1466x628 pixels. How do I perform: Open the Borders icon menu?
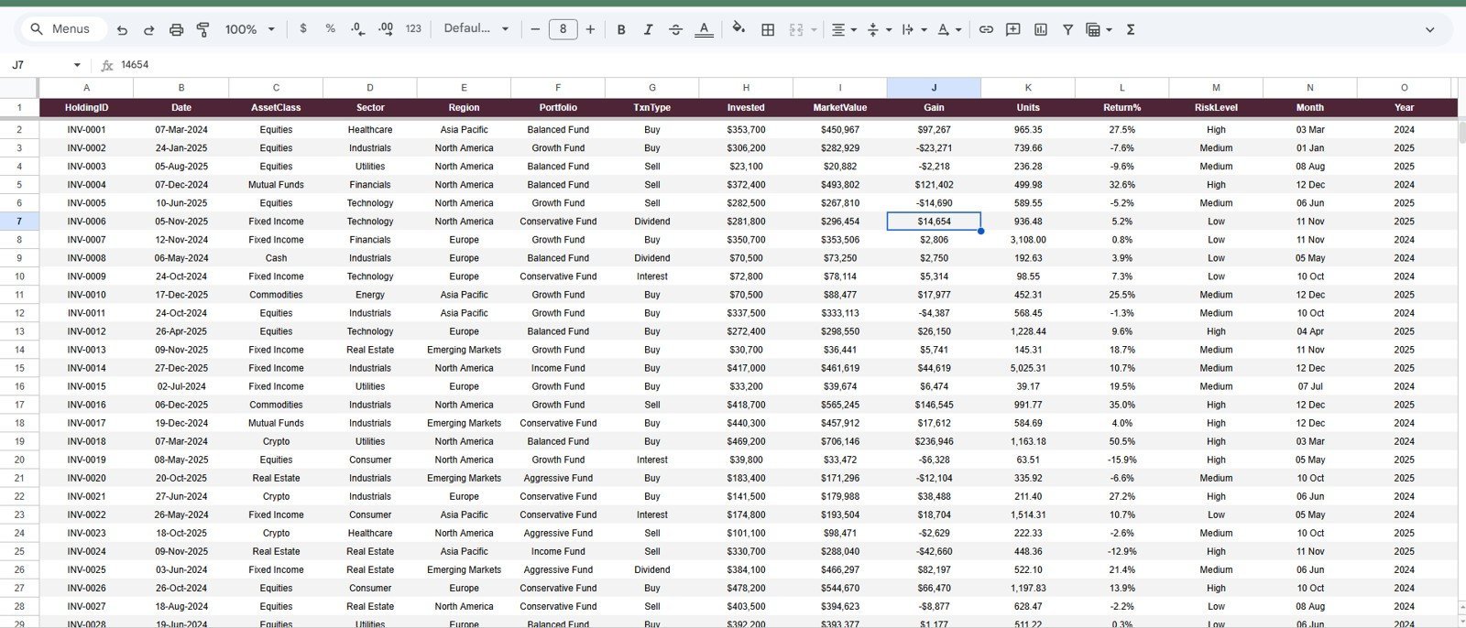point(768,29)
